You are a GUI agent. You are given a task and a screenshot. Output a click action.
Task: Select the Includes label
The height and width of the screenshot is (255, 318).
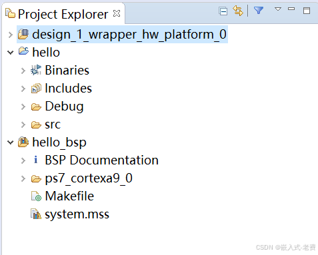coord(69,89)
